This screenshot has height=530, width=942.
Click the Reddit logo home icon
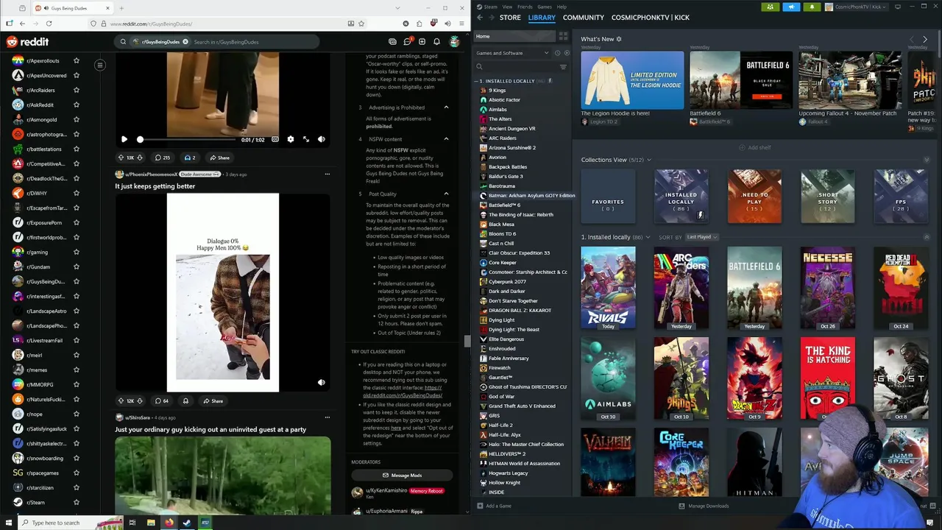pos(27,42)
